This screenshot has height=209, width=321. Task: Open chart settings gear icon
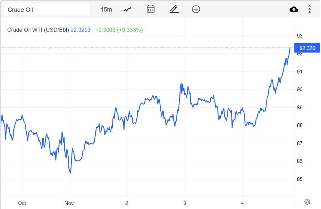(307, 202)
